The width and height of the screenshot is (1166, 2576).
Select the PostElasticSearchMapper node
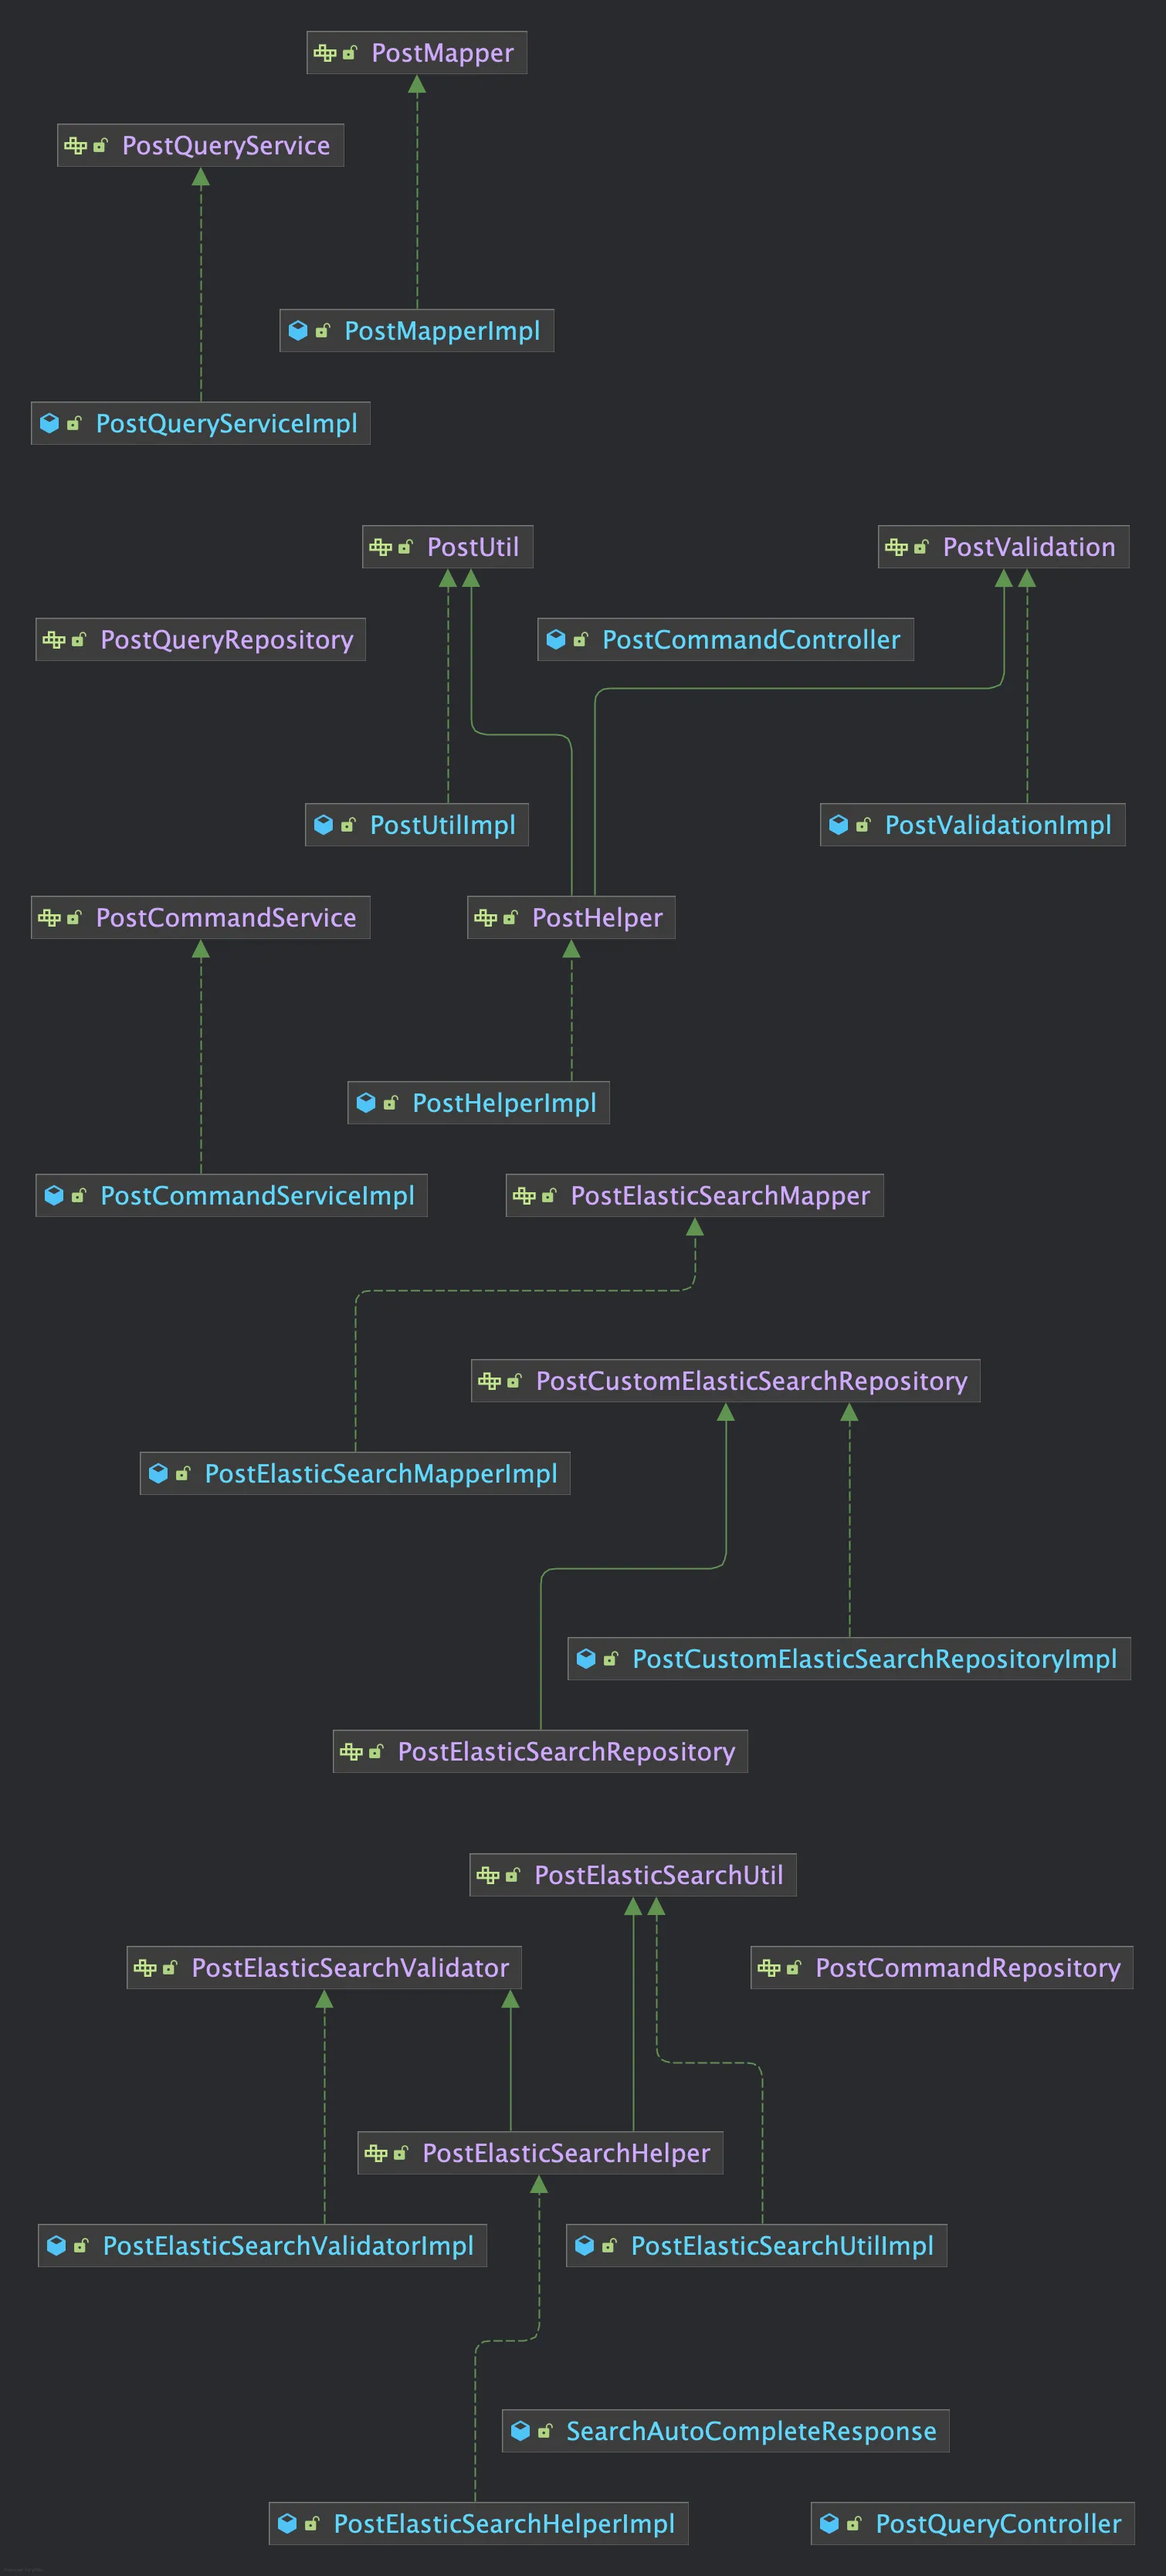coord(694,1196)
